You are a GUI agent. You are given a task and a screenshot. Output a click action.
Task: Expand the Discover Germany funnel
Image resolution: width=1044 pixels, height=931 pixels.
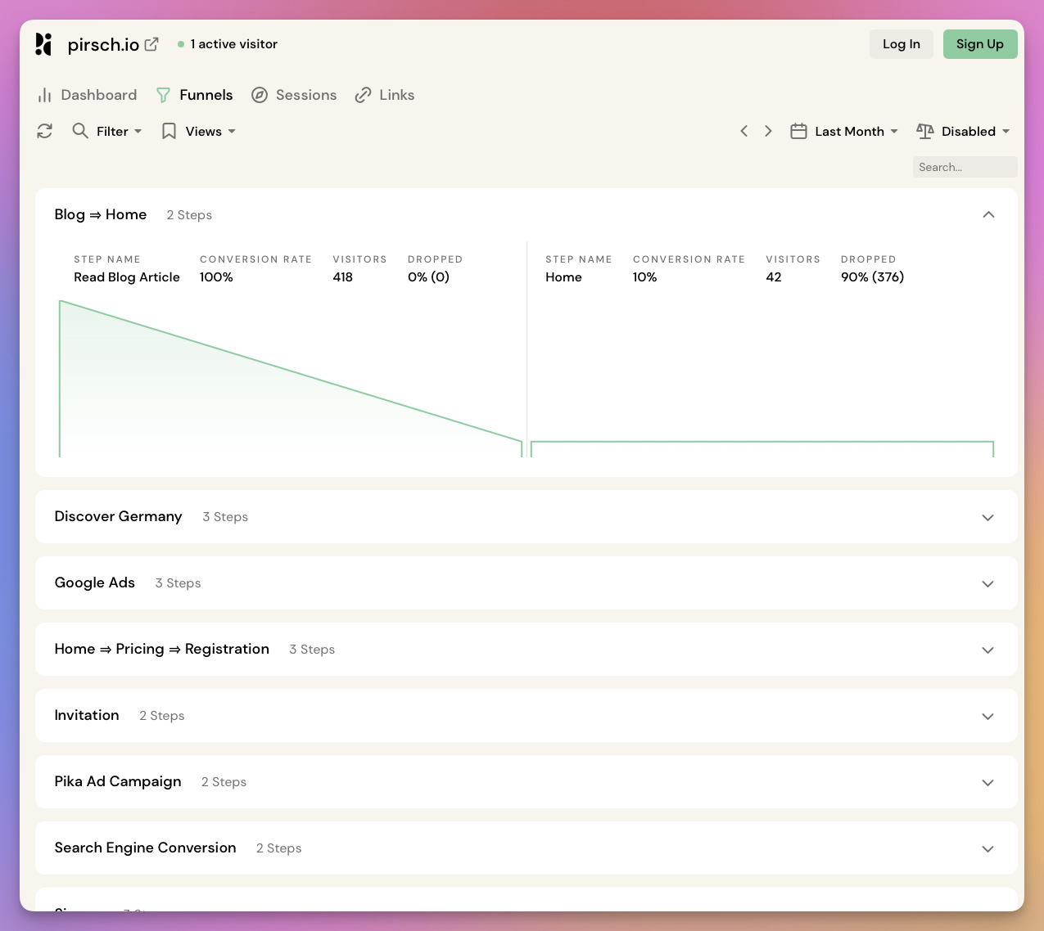(x=988, y=517)
